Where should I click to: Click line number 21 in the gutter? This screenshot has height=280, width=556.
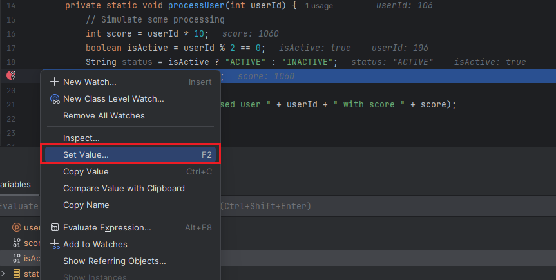coord(11,104)
